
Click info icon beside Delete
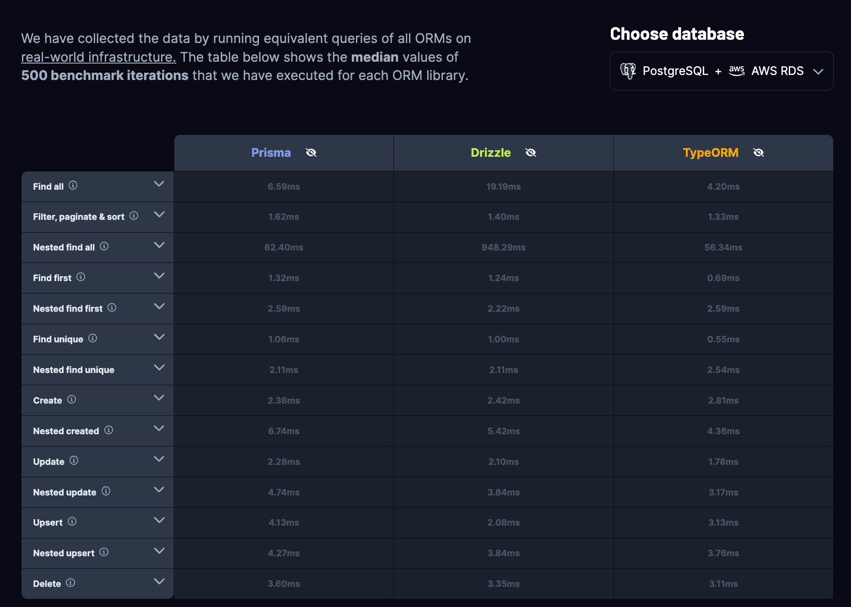(x=70, y=583)
